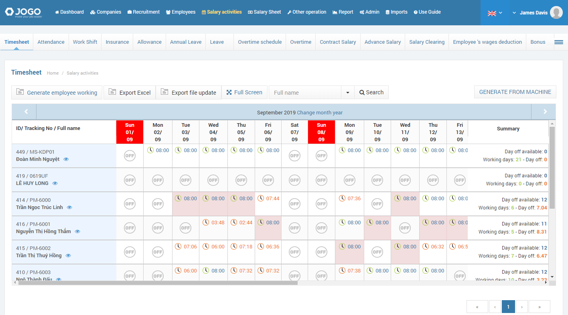Go to previous month with left arrow

coord(26,112)
